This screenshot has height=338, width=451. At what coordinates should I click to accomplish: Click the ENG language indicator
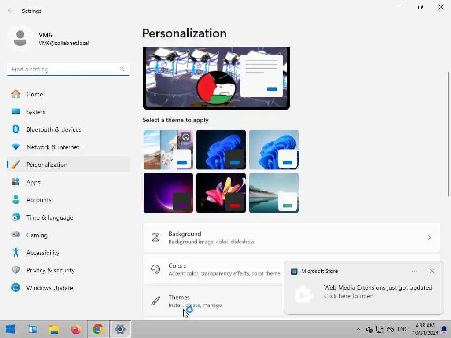click(x=403, y=329)
